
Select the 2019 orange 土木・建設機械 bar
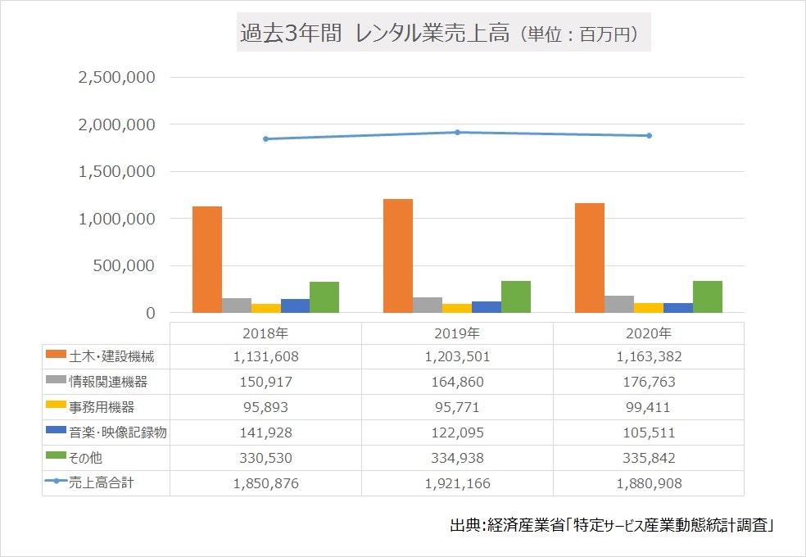[x=398, y=256]
